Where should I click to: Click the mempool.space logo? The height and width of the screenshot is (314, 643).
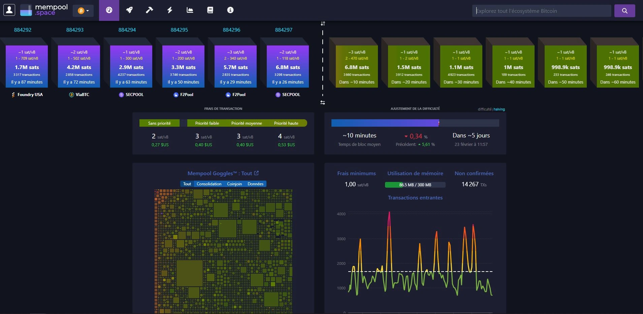pos(44,10)
